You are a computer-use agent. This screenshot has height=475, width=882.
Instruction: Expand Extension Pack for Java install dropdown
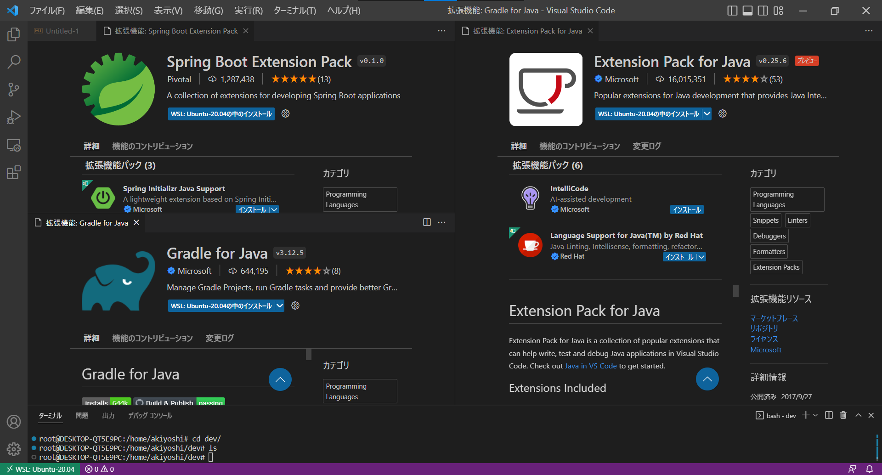click(707, 114)
